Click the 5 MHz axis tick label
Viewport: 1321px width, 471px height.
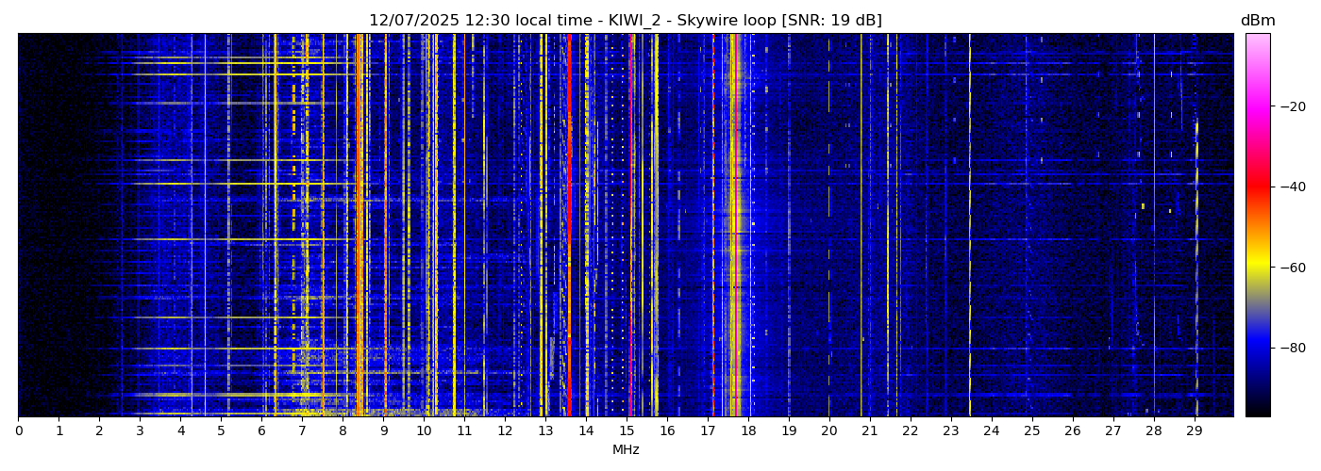[221, 431]
